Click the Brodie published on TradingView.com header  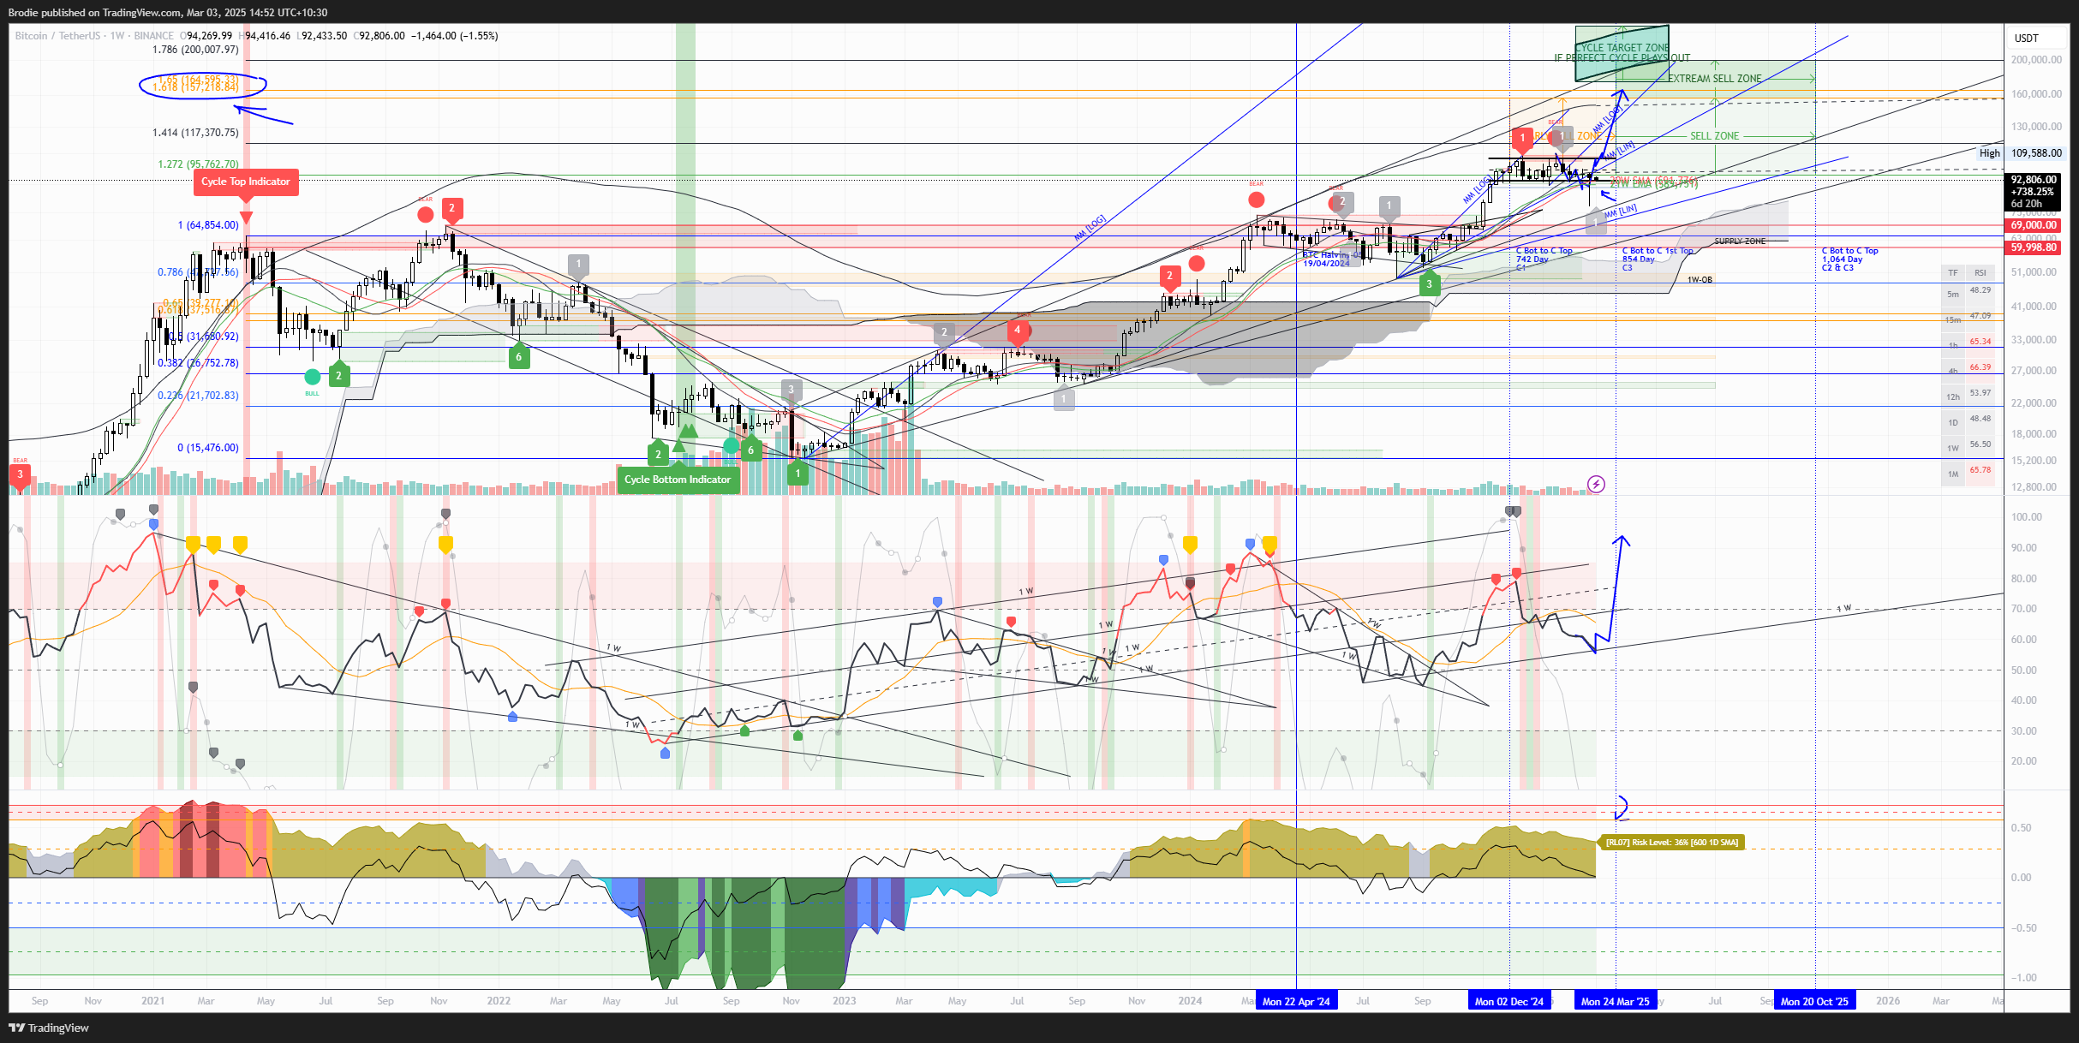pyautogui.click(x=168, y=13)
